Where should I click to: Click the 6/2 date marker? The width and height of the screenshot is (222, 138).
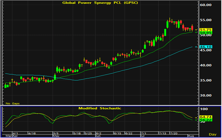click(x=98, y=134)
